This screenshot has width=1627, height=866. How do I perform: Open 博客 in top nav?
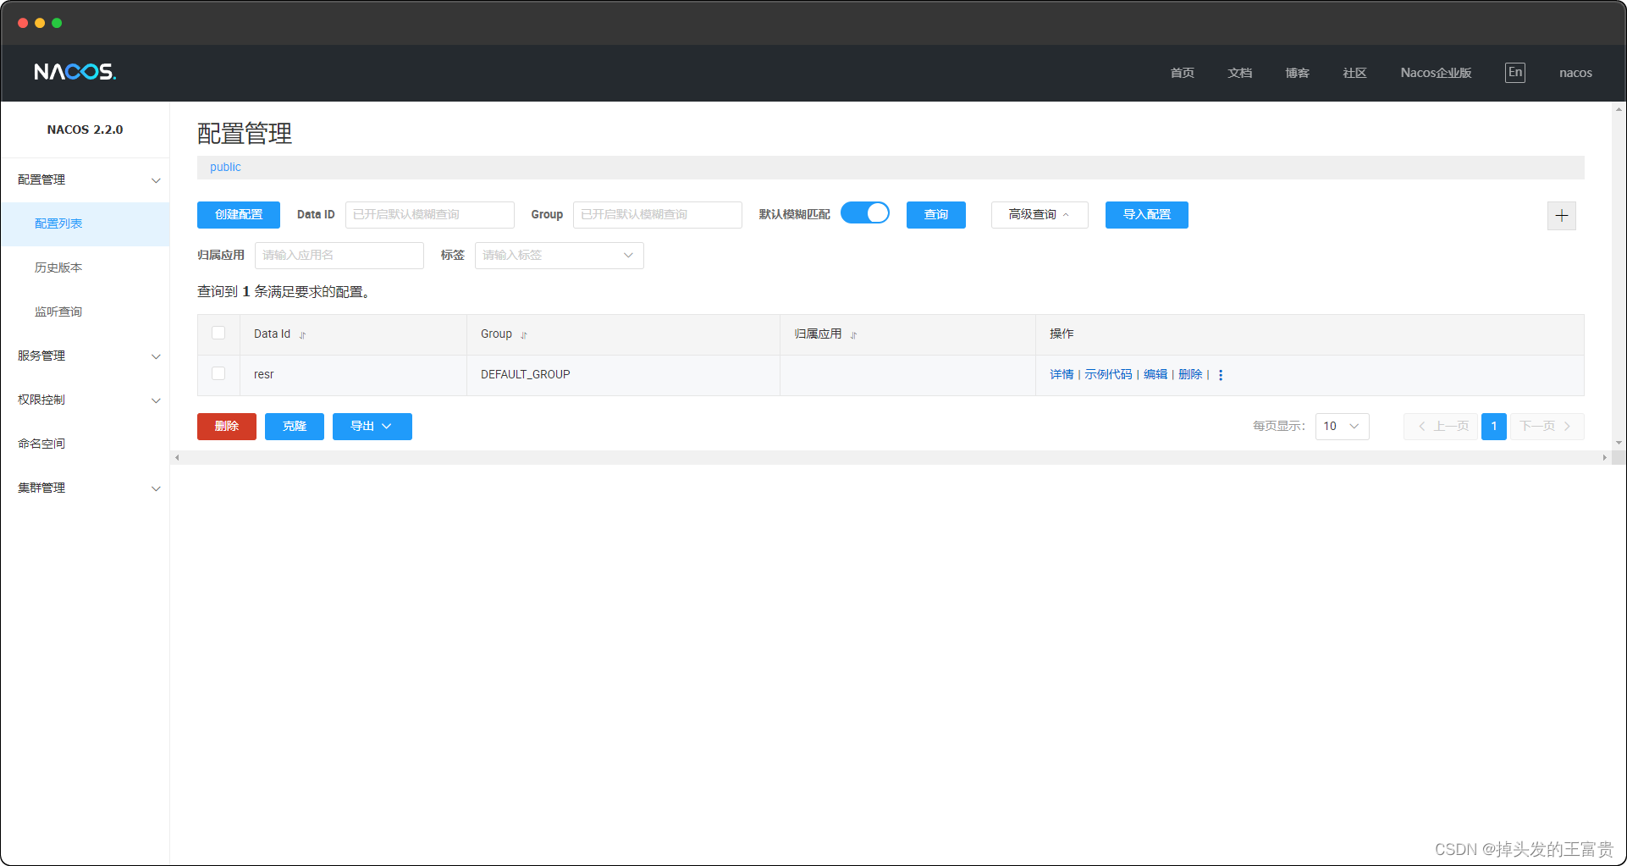1297,73
